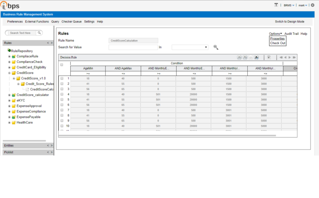319x198 pixels.
Task: Check the checkbox for rule row 10
Action: pos(62,126)
